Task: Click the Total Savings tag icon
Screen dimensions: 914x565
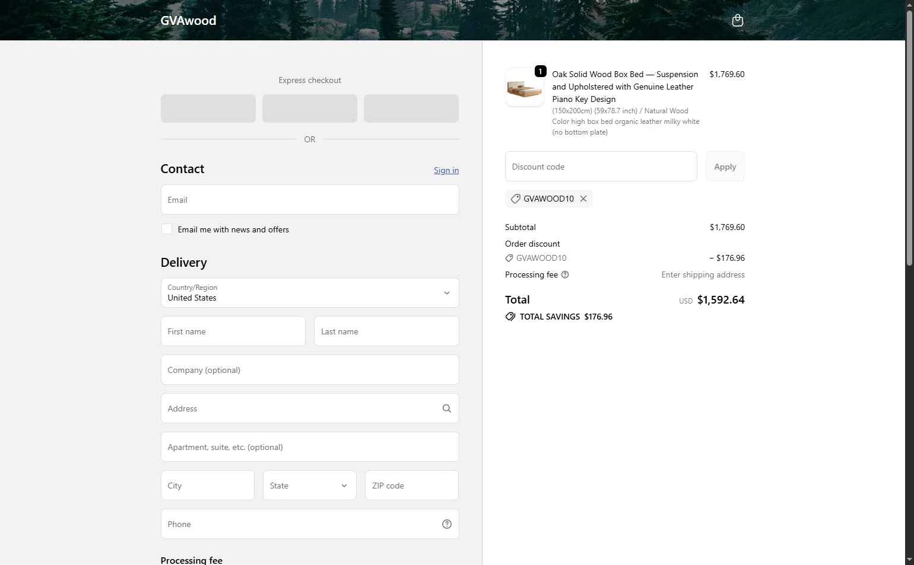Action: click(x=510, y=317)
